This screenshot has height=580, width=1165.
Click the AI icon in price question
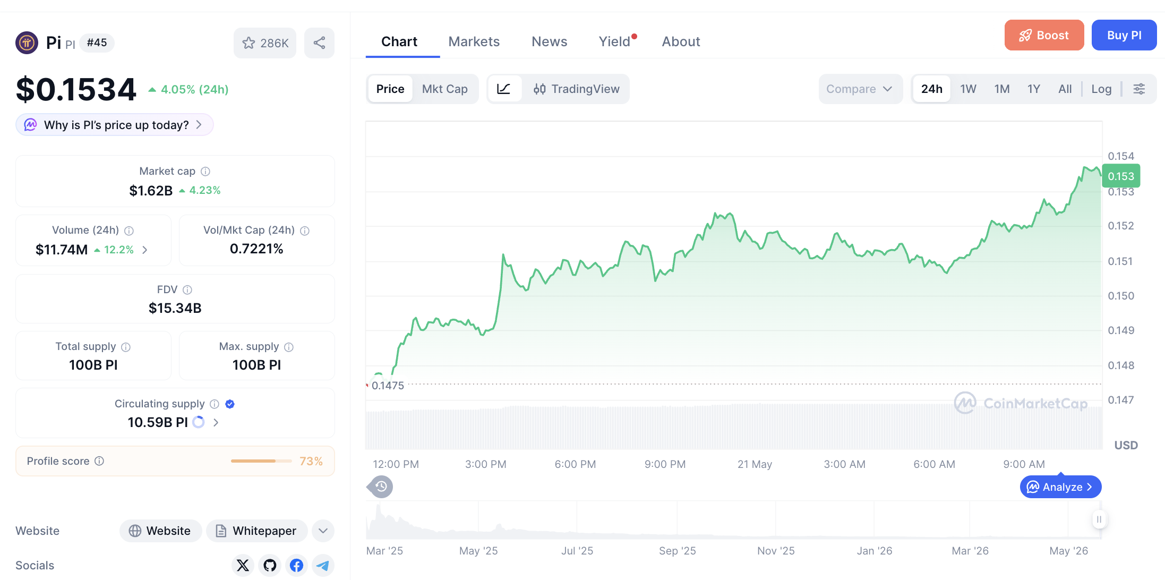[31, 125]
